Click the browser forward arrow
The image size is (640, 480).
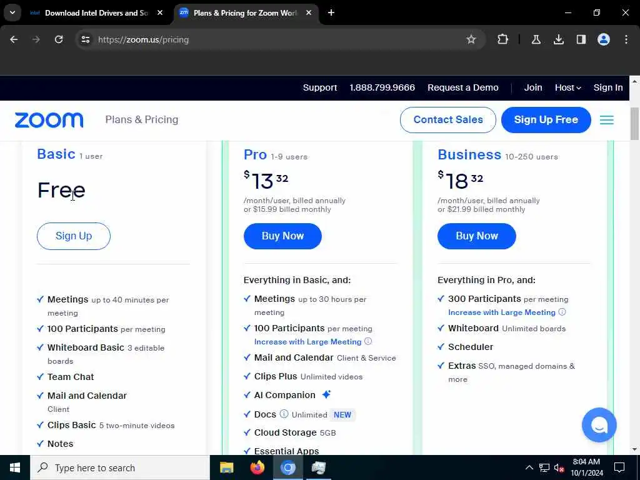pyautogui.click(x=36, y=39)
